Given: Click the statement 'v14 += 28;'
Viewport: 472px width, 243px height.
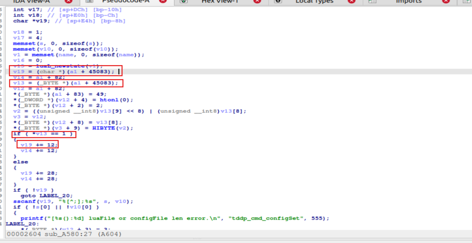Looking at the screenshot, I should point(39,179).
